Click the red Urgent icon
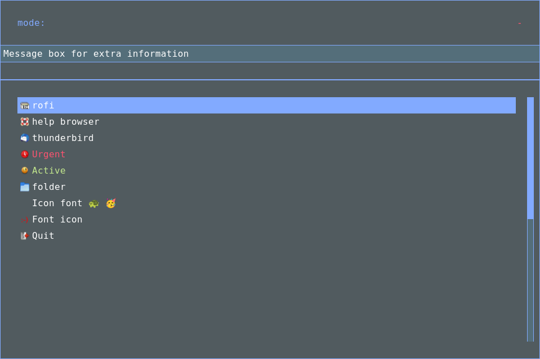Screen dimensions: 540x359 25,154
